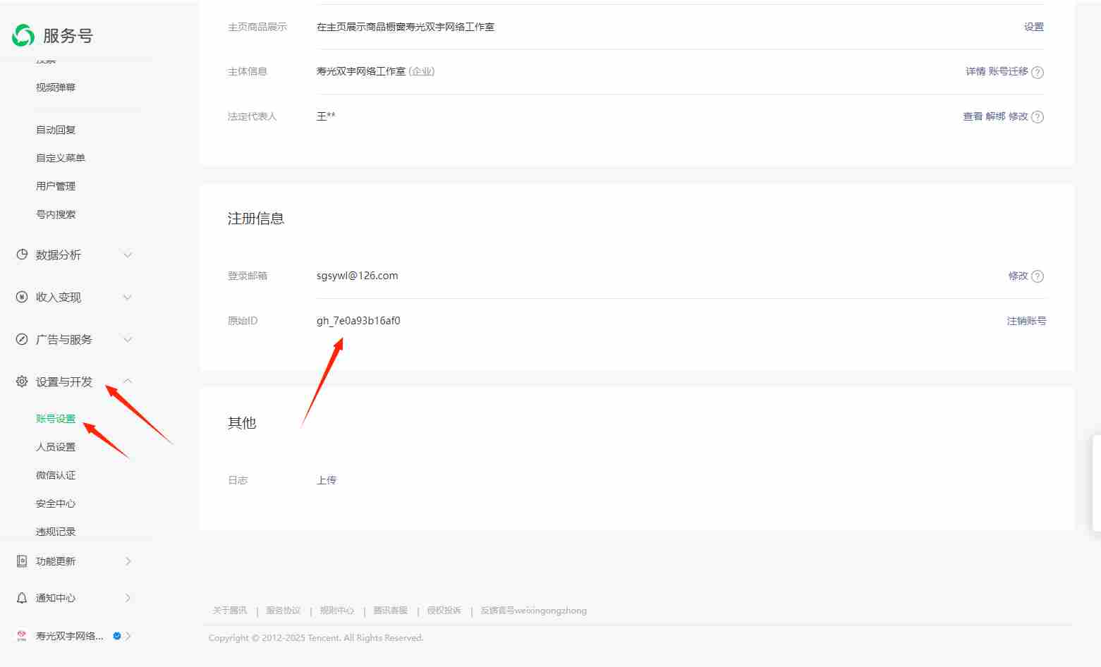Click 设置 for 主页商品展示
This screenshot has height=667, width=1101.
(1034, 27)
